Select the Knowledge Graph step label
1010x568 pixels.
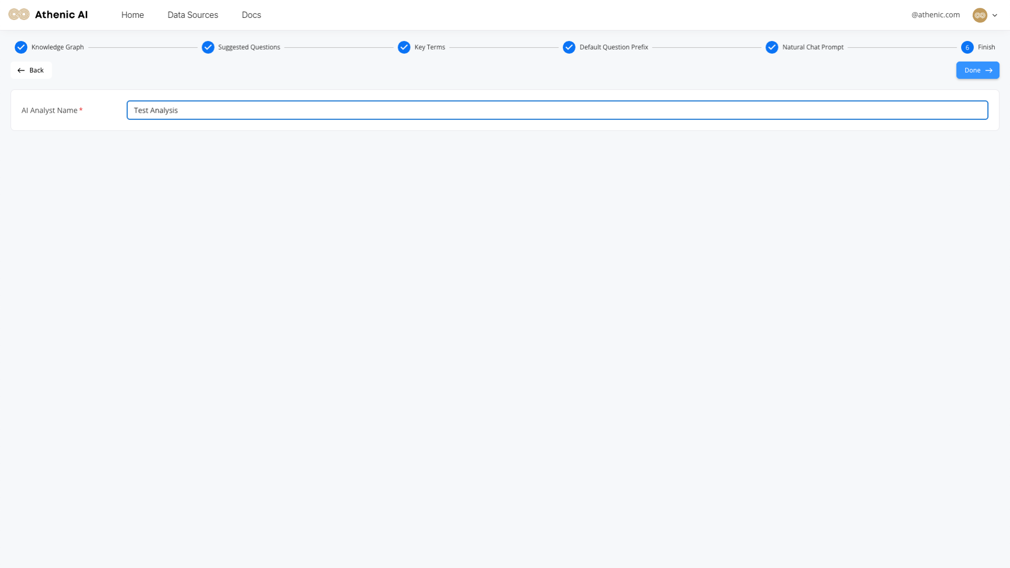pos(57,47)
